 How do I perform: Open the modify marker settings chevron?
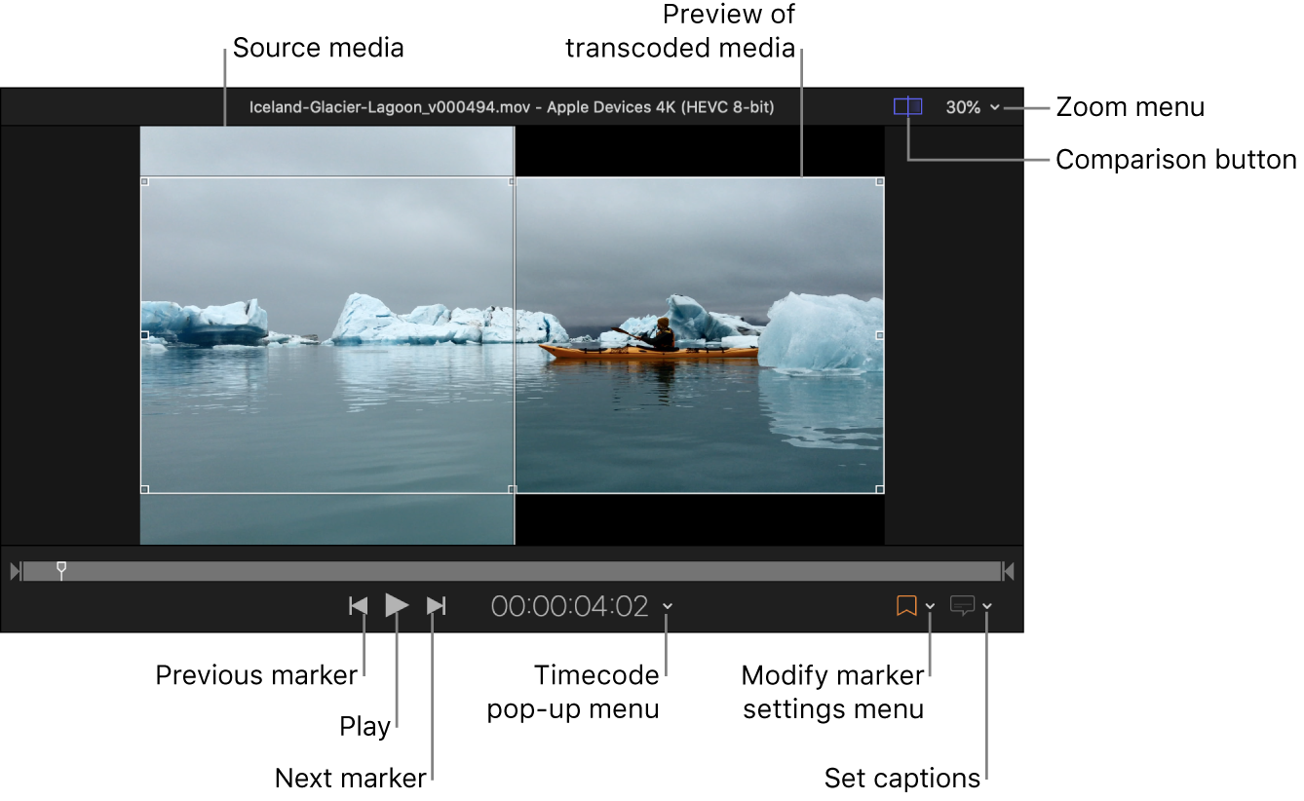pos(930,606)
